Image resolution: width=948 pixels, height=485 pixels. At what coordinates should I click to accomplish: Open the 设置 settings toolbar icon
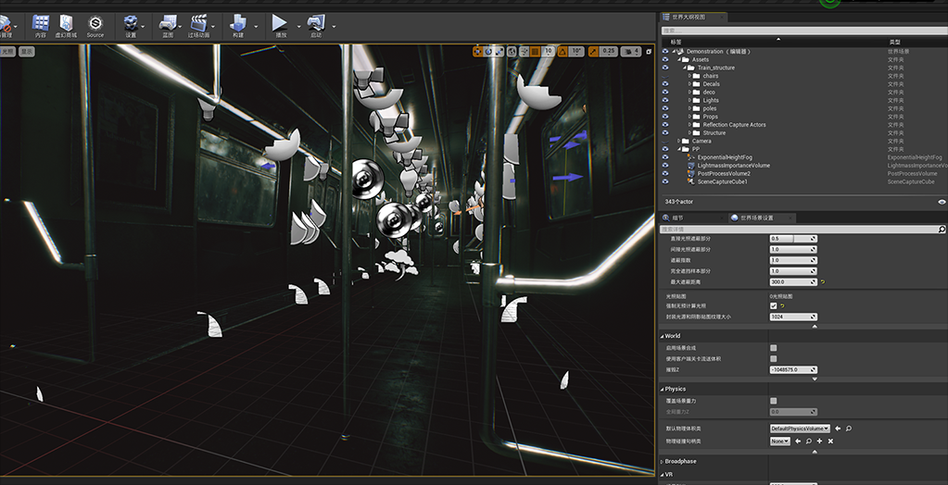click(x=131, y=23)
